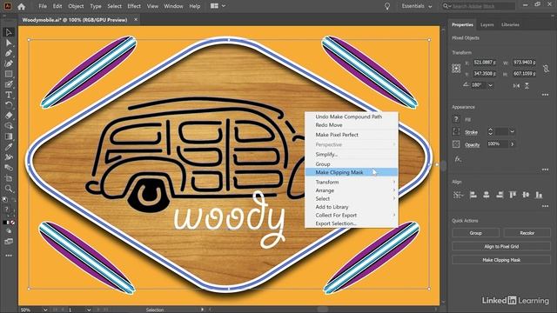Click the reference point grid icon
This screenshot has width=557, height=313.
tap(456, 68)
